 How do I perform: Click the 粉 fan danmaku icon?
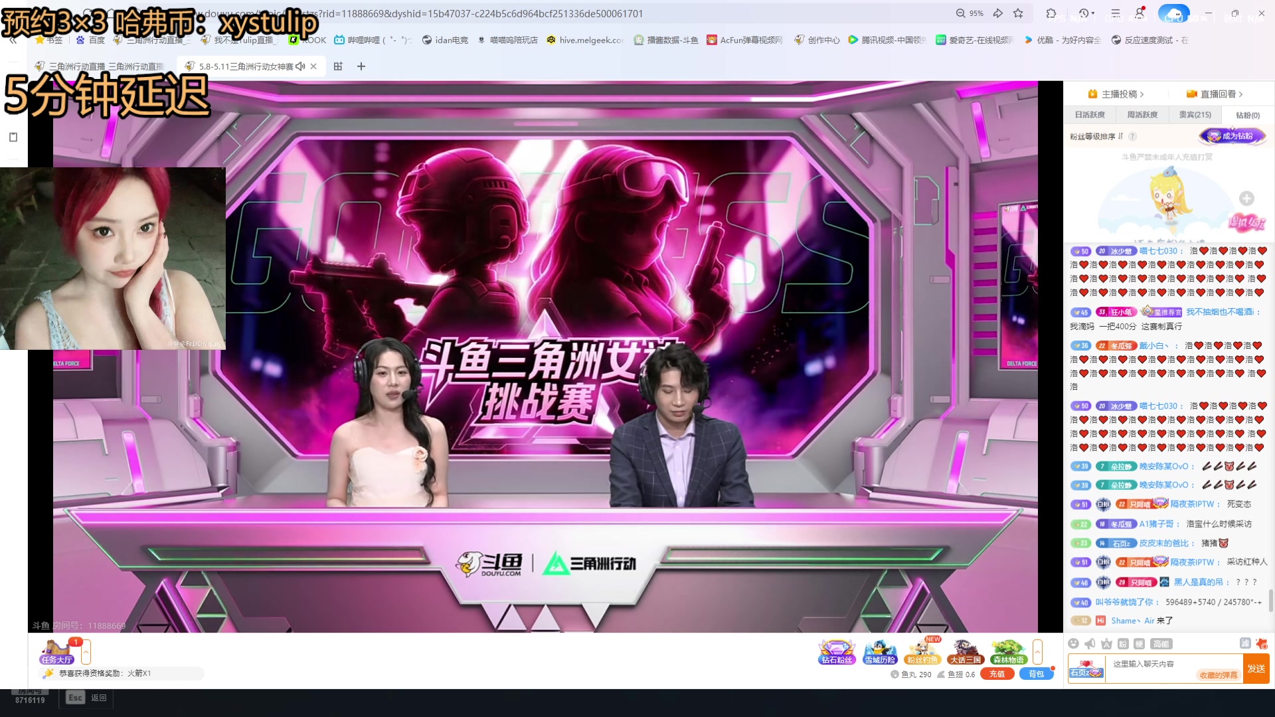pyautogui.click(x=1123, y=643)
